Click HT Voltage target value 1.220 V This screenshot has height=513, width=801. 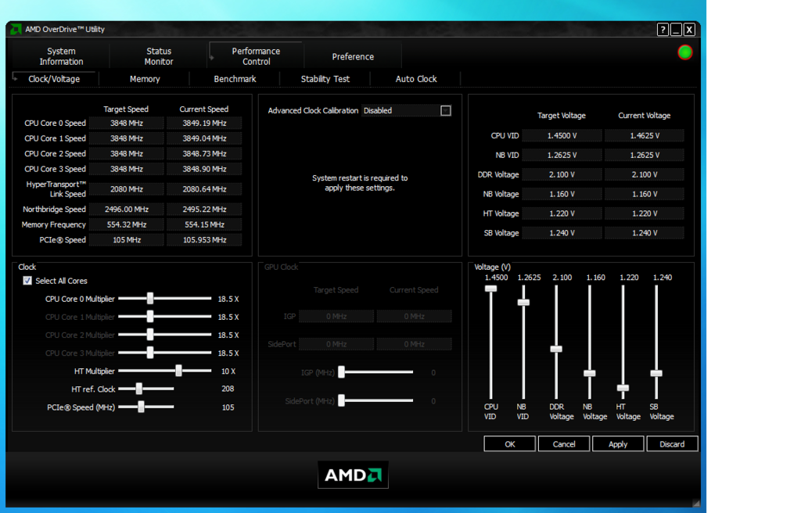tap(562, 213)
